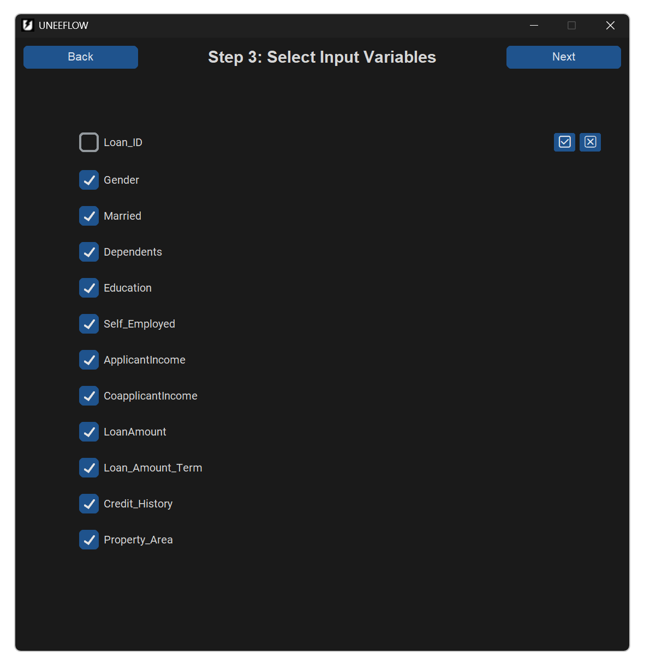The width and height of the screenshot is (650, 659).
Task: Toggle the CoapplicantIncome checkbox
Action: coord(89,396)
